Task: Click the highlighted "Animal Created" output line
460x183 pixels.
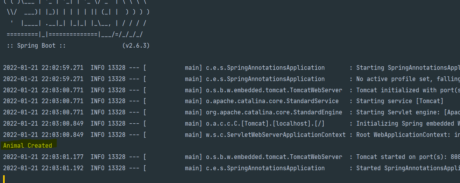Action: [x=28, y=146]
